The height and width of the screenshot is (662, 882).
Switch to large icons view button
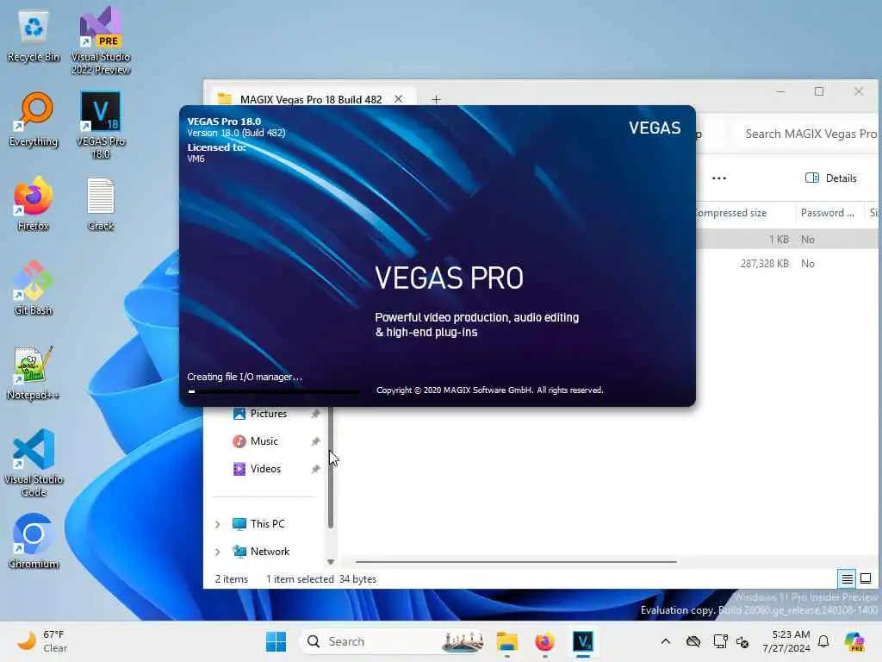tap(866, 578)
